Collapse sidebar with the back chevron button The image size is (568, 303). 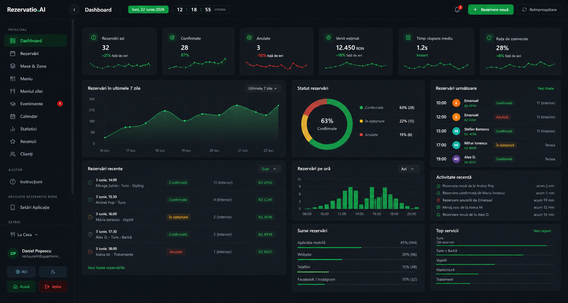point(74,10)
